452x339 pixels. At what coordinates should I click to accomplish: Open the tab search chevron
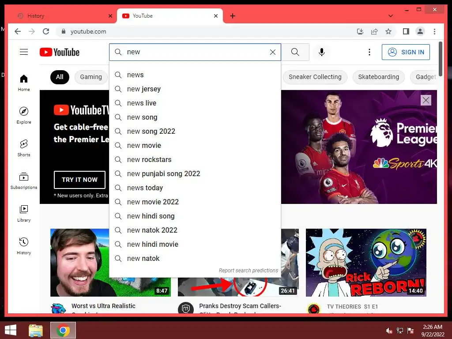(391, 16)
